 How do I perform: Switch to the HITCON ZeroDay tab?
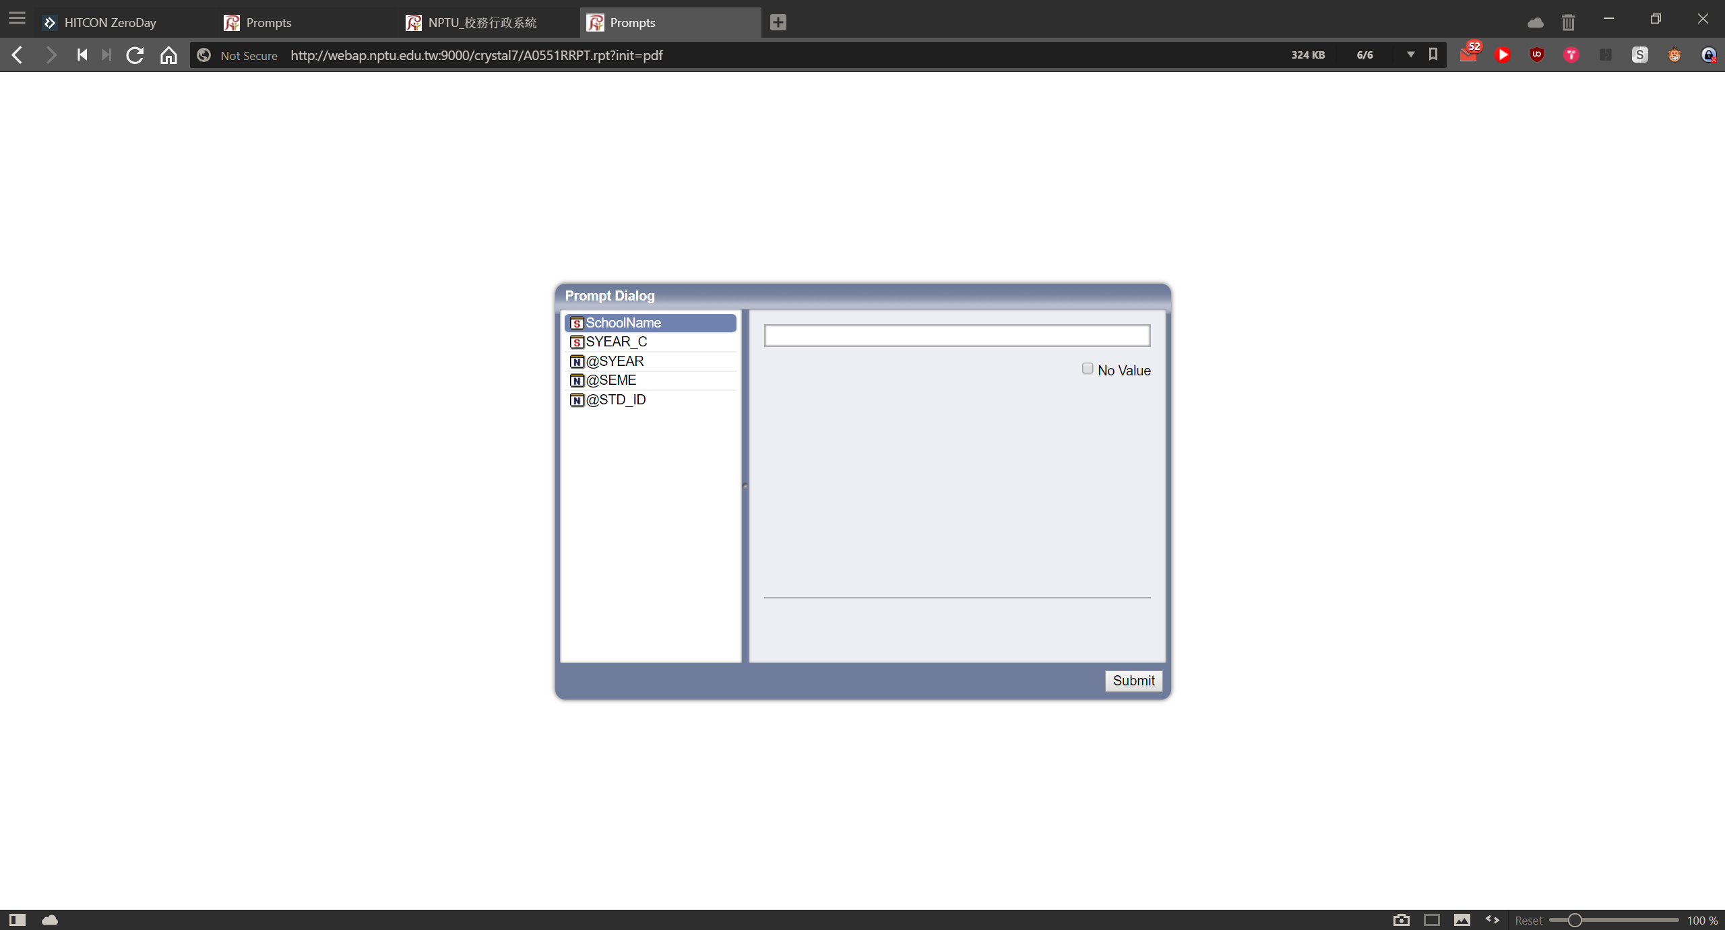pos(125,22)
